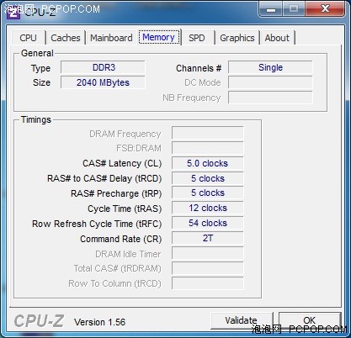This screenshot has width=351, height=338.
Task: Select the Cycle Time value 12 clocks
Action: [x=208, y=209]
